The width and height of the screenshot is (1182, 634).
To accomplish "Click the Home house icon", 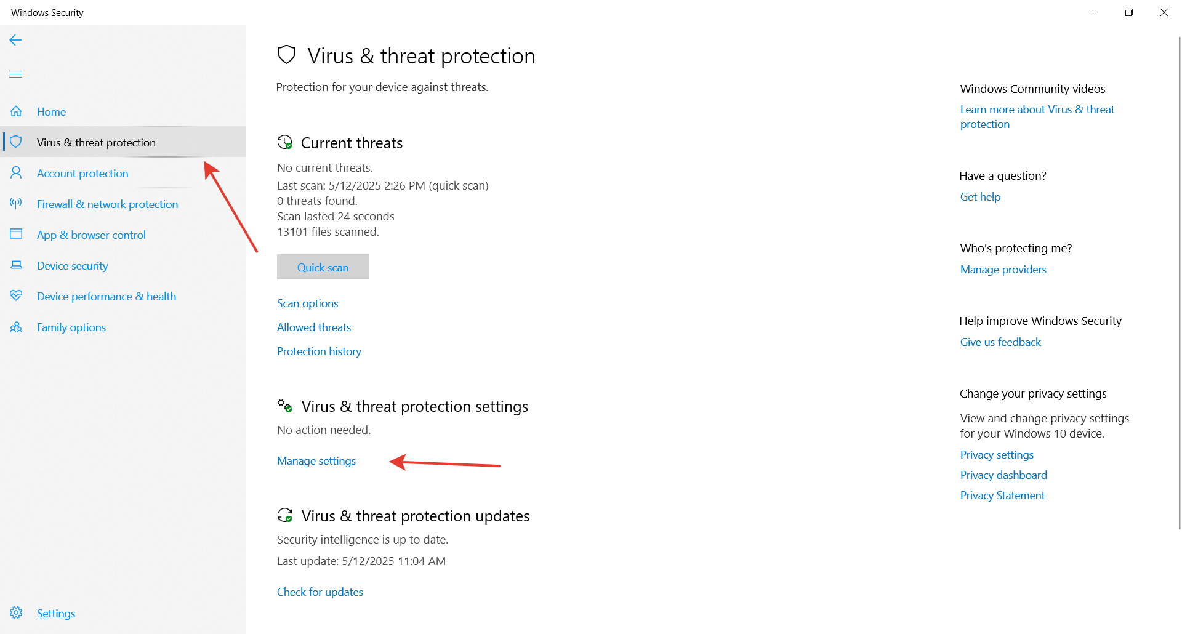I will tap(16, 111).
